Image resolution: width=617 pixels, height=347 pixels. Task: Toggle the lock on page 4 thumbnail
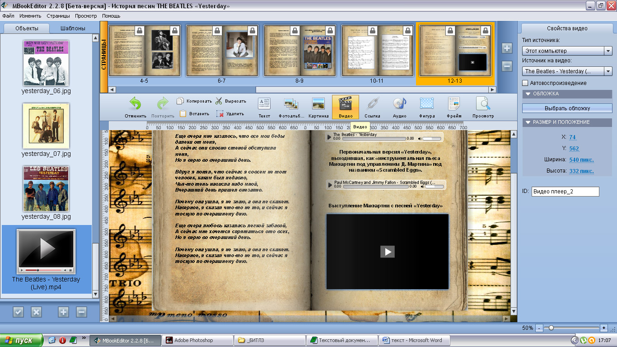(x=140, y=31)
